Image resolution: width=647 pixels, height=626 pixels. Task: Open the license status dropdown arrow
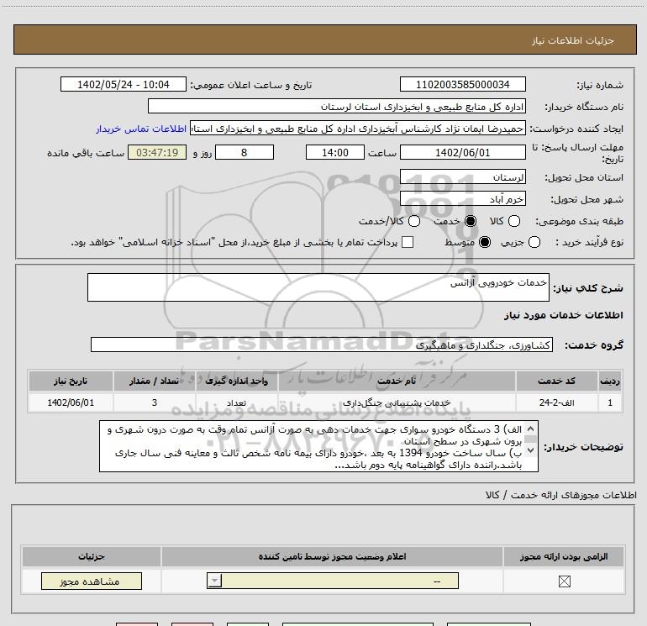tap(214, 581)
